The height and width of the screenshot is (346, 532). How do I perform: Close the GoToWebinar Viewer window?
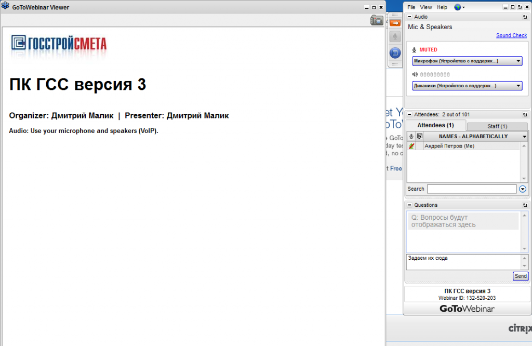coord(381,7)
